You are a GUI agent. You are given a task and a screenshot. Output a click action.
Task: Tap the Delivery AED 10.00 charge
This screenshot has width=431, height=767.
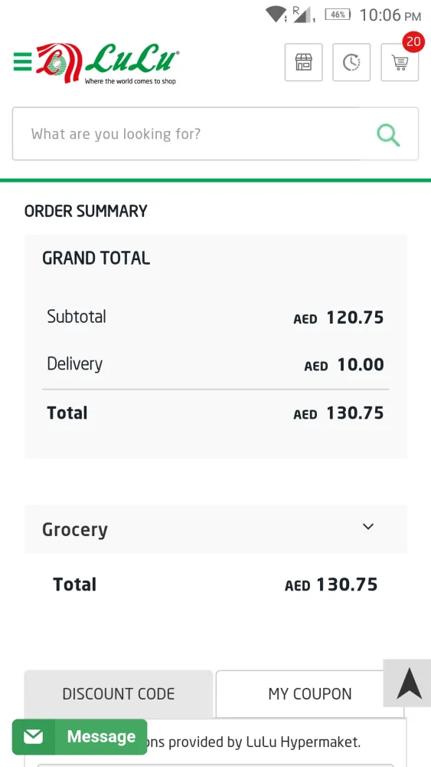coord(344,365)
